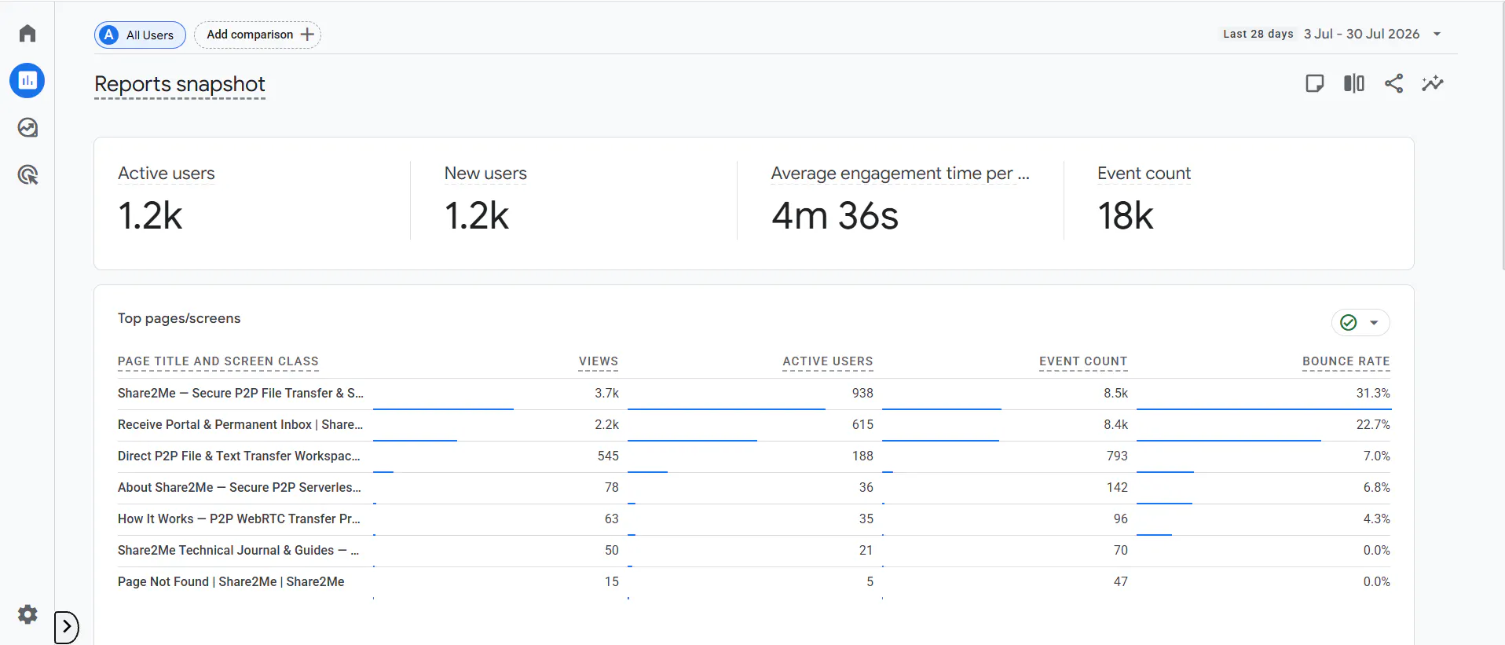The width and height of the screenshot is (1505, 645).
Task: Open the Home icon in sidebar
Action: pyautogui.click(x=27, y=33)
